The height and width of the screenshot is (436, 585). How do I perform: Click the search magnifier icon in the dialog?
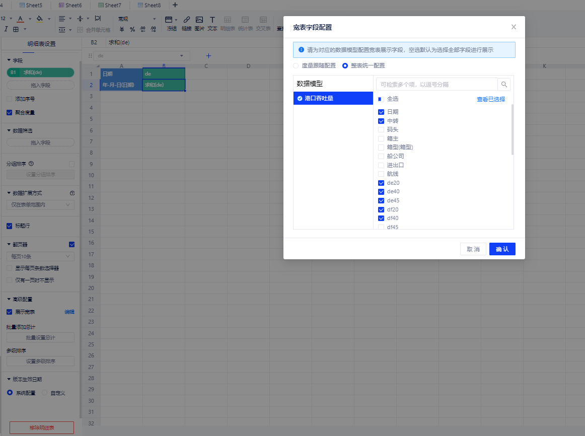pos(504,84)
